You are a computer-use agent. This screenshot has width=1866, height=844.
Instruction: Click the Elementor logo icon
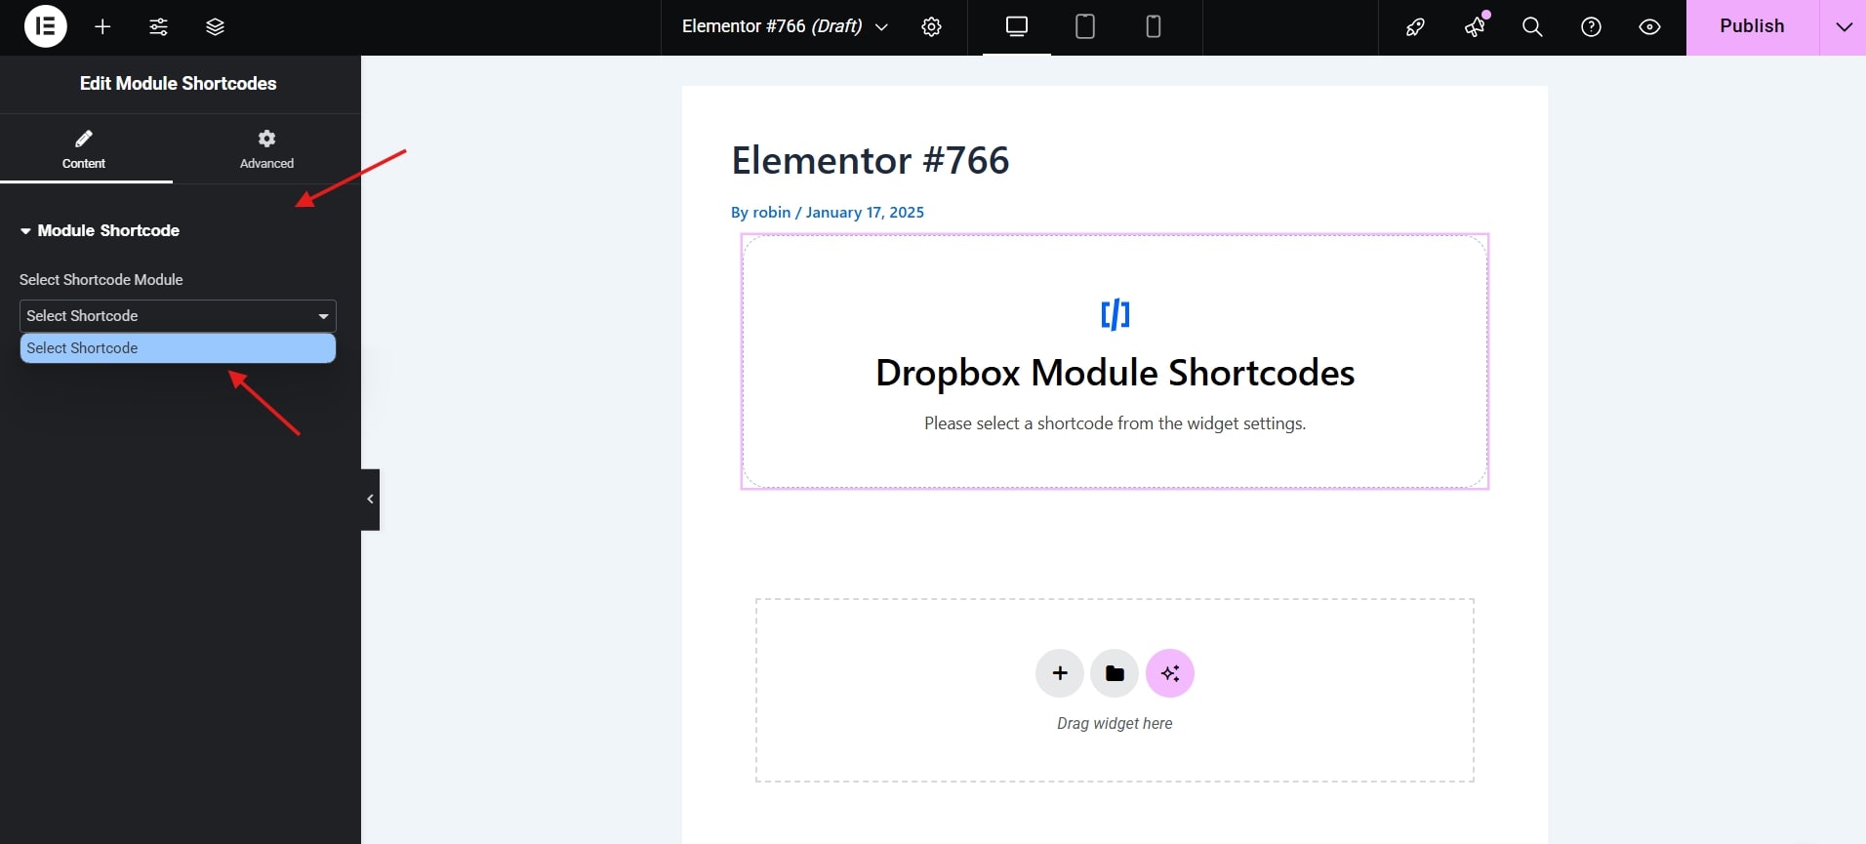point(46,26)
